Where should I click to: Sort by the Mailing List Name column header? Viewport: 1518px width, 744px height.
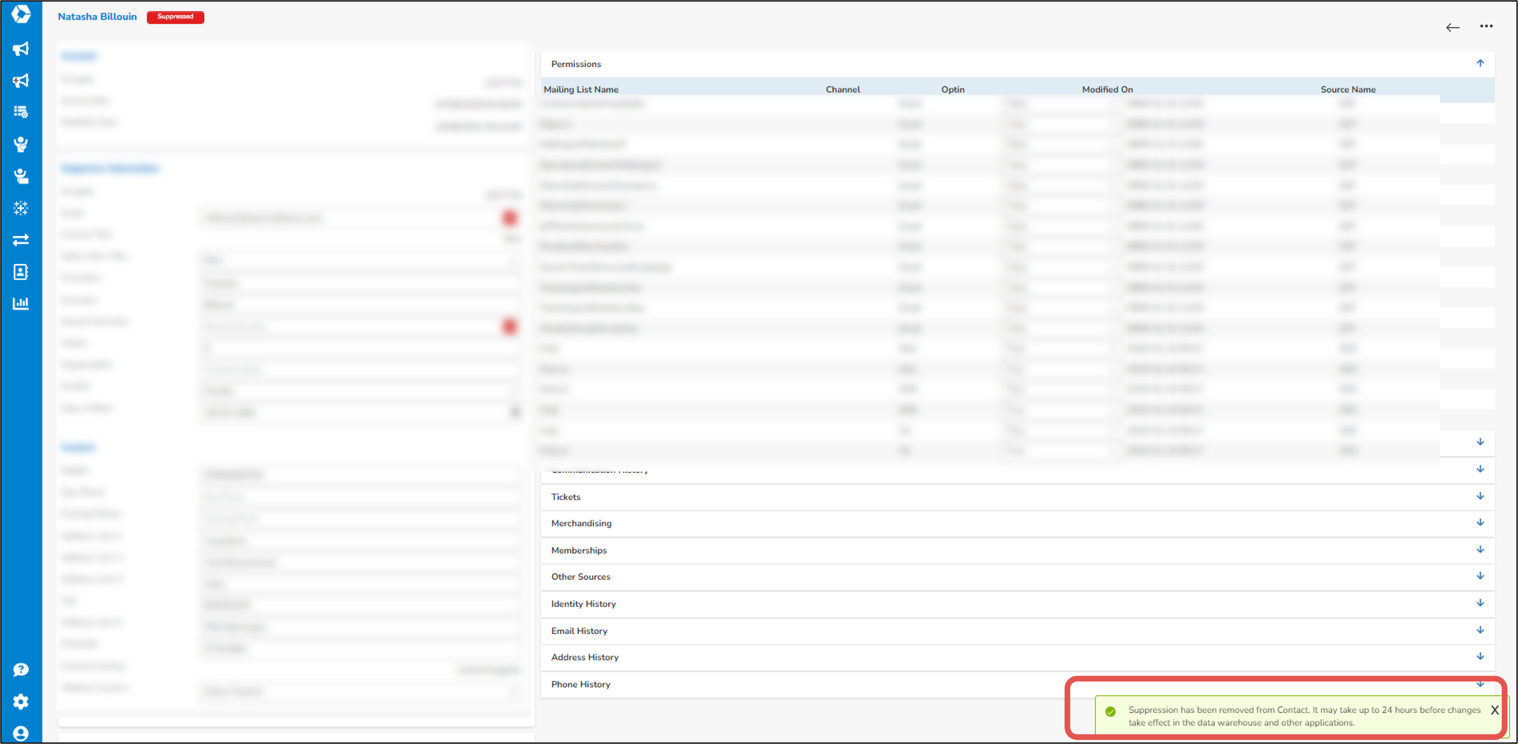point(581,89)
